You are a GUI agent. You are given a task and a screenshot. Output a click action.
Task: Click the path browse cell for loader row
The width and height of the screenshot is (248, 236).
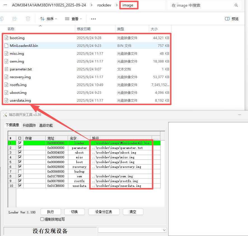tap(156, 143)
